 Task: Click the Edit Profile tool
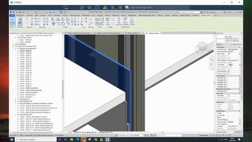[x=107, y=21]
